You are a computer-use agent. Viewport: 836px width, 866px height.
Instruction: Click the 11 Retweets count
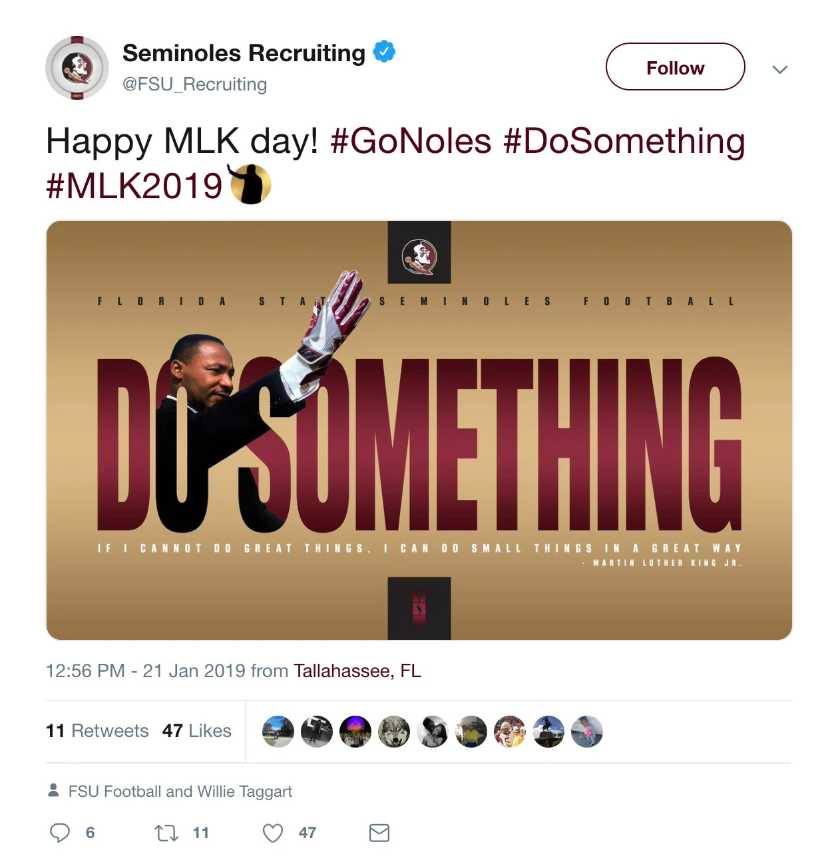[97, 730]
